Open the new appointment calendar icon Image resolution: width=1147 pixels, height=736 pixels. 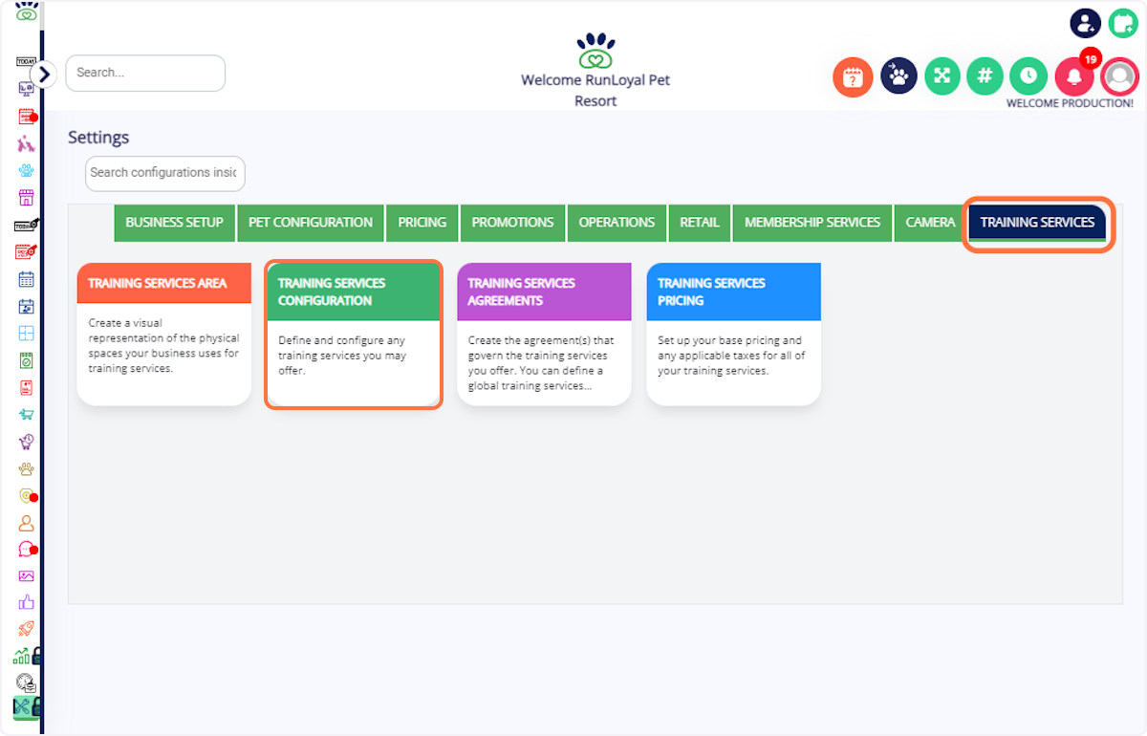1123,22
